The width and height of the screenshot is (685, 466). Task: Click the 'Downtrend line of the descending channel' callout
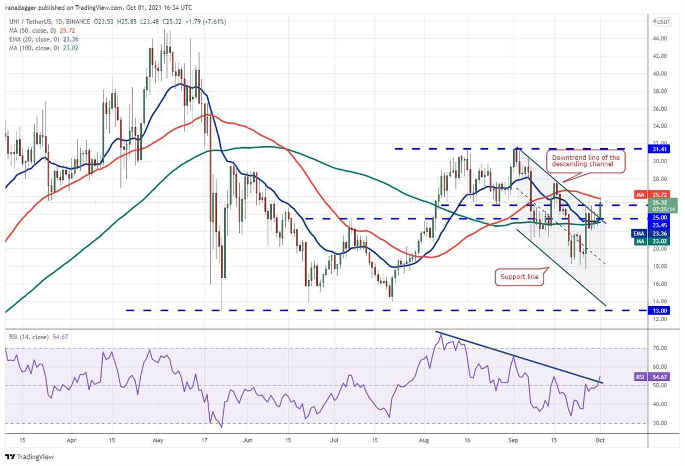[585, 161]
